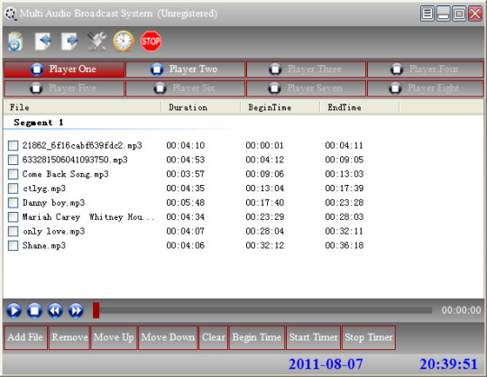The height and width of the screenshot is (377, 487).
Task: Click the import playlist arrow icon
Action: pos(43,41)
